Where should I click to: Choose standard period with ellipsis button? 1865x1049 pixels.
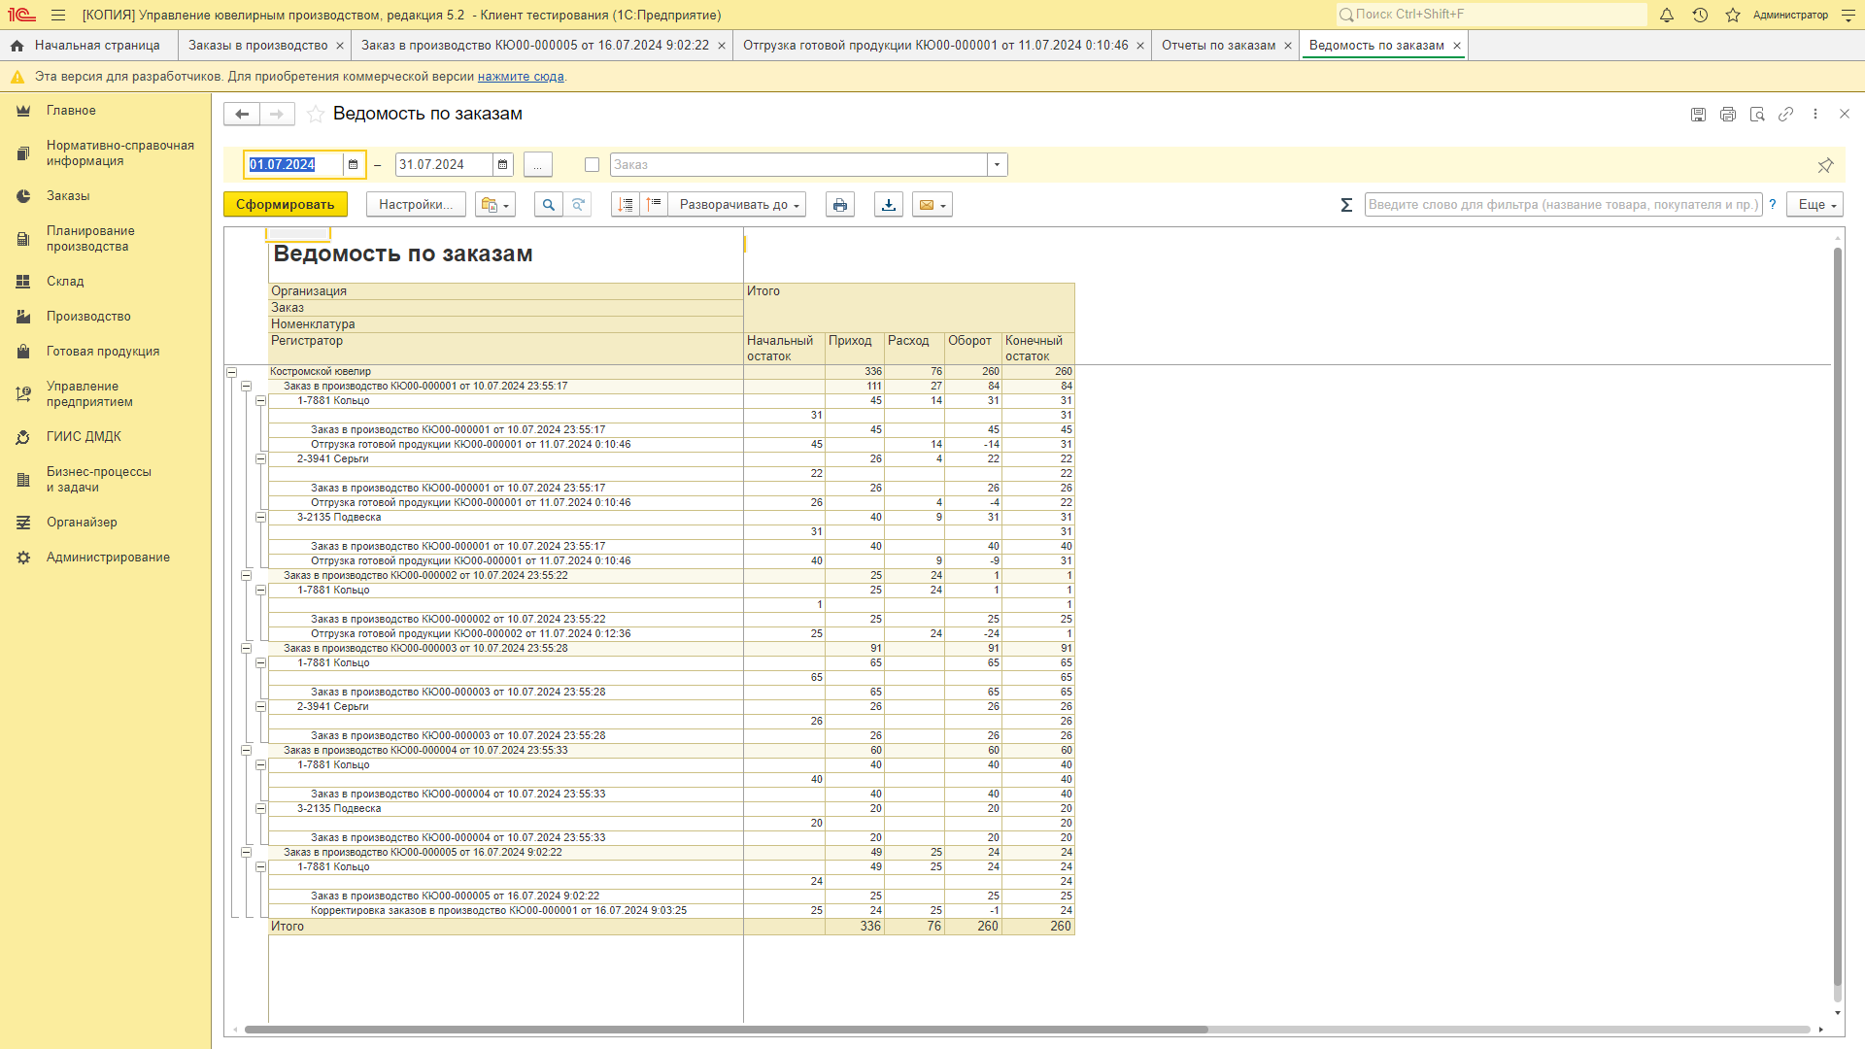[537, 165]
